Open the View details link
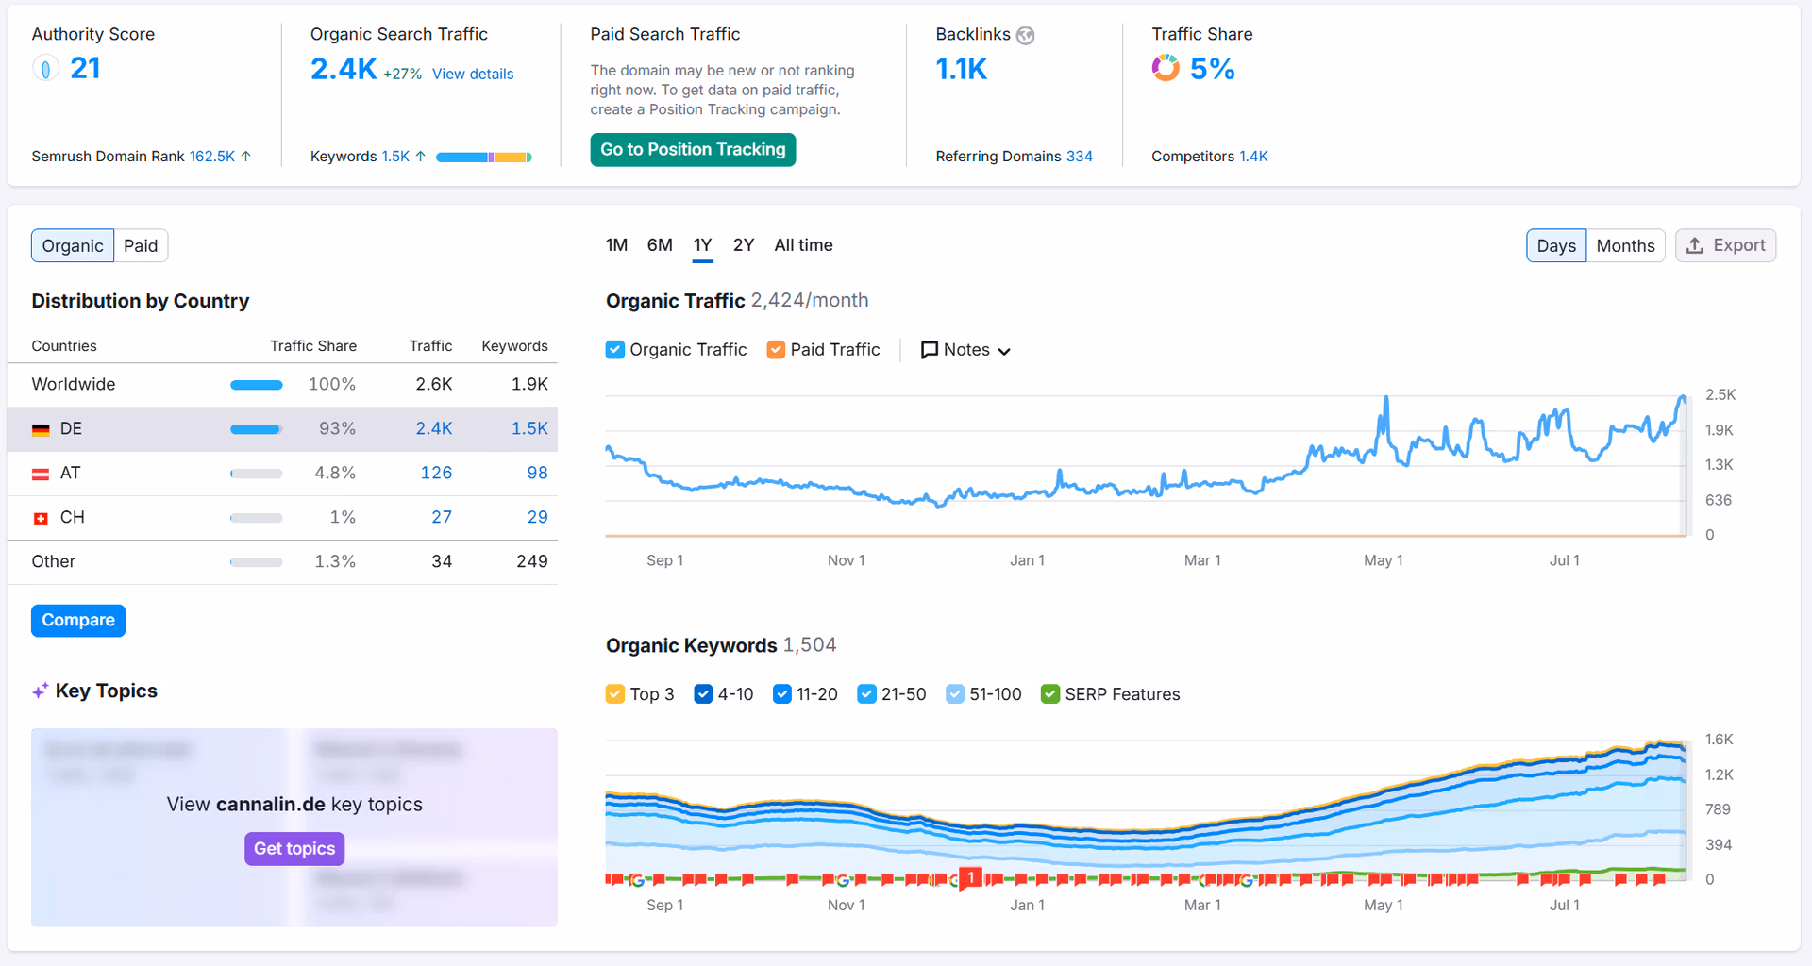 473,74
